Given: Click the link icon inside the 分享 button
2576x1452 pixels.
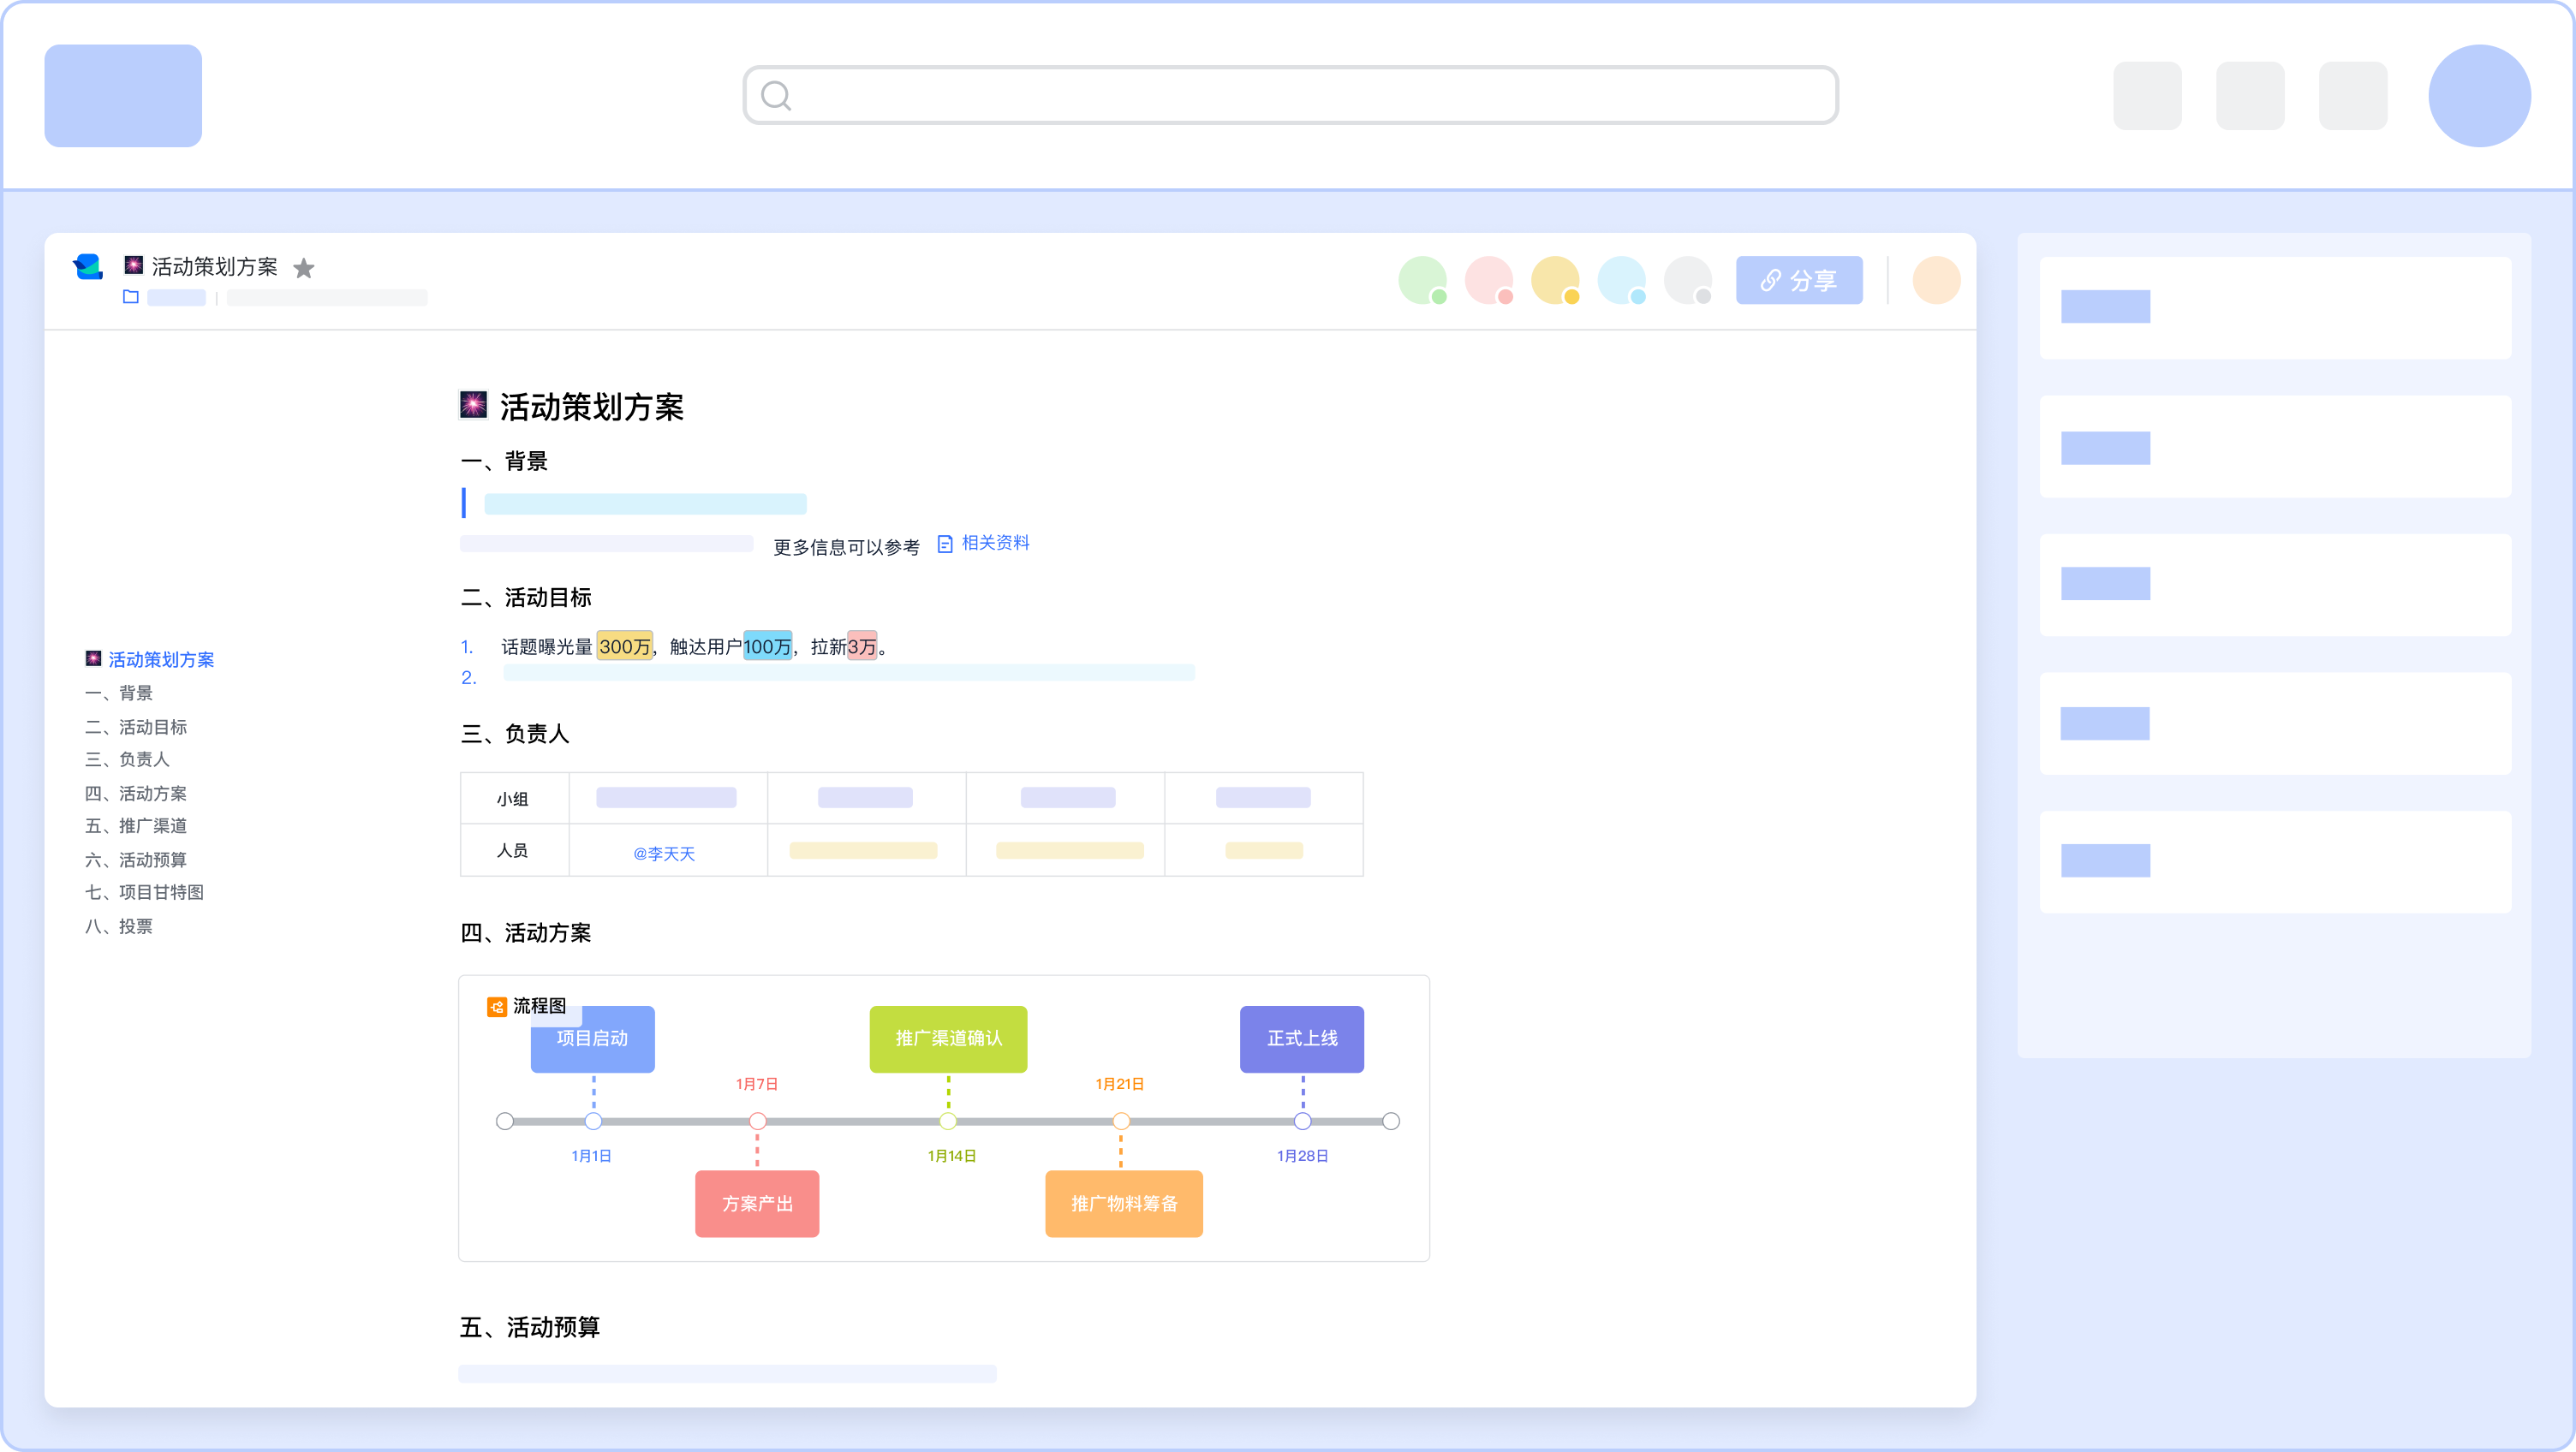Looking at the screenshot, I should (1770, 280).
